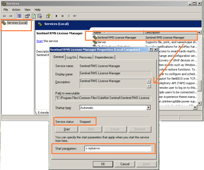Click the Export List toolbar icon

[40, 16]
